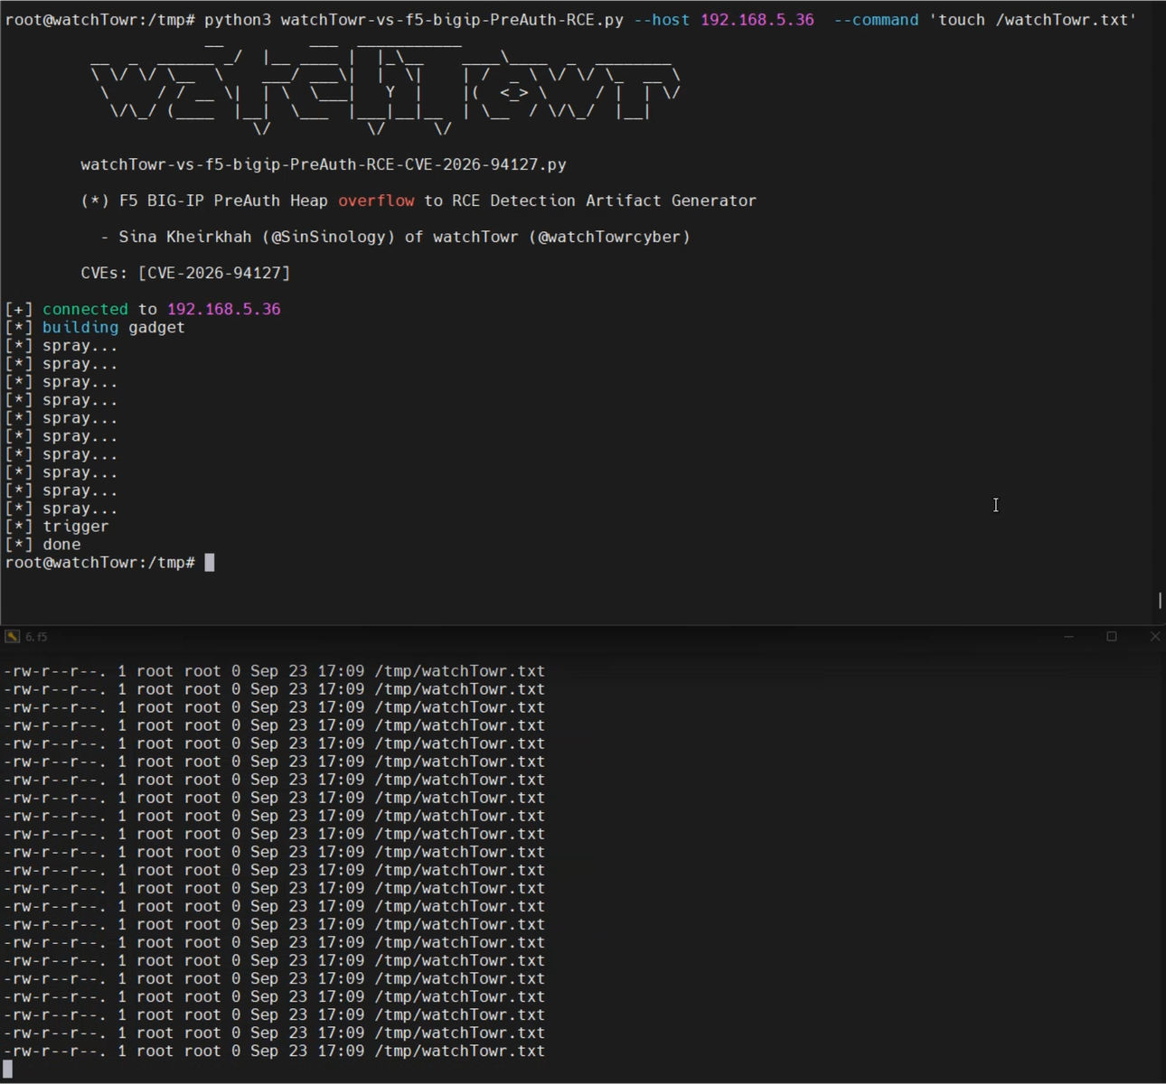This screenshot has width=1166, height=1084.
Task: Click the phrase 'Detection Artifact Generator'
Action: 623,201
